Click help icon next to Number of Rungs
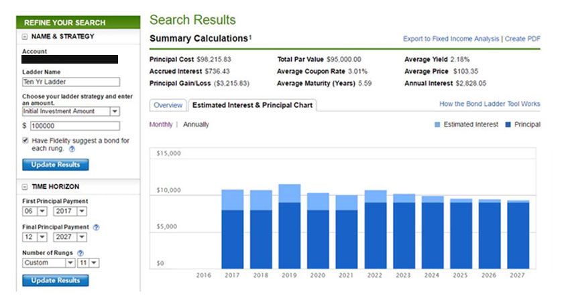This screenshot has width=570, height=302. tap(80, 253)
